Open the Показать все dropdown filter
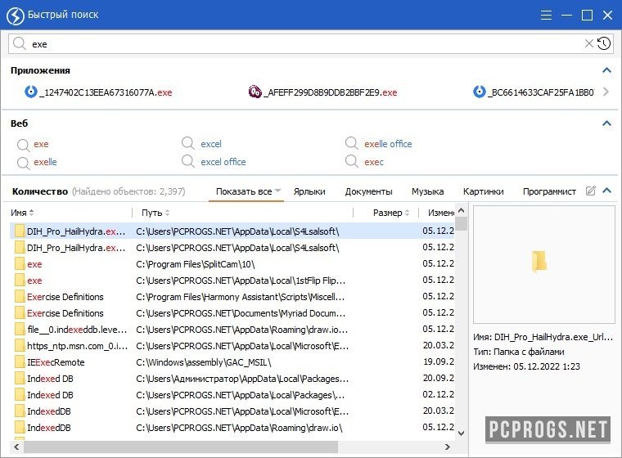The width and height of the screenshot is (622, 458). (249, 191)
